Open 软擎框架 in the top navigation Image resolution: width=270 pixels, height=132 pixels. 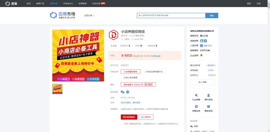83,3
